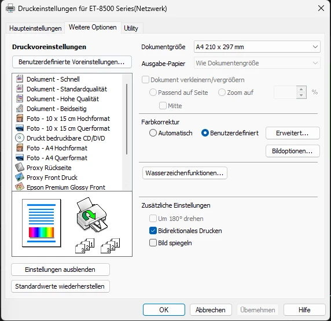Image resolution: width=331 pixels, height=321 pixels.
Task: Increase the zoom percentage stepper
Action: [x=301, y=89]
